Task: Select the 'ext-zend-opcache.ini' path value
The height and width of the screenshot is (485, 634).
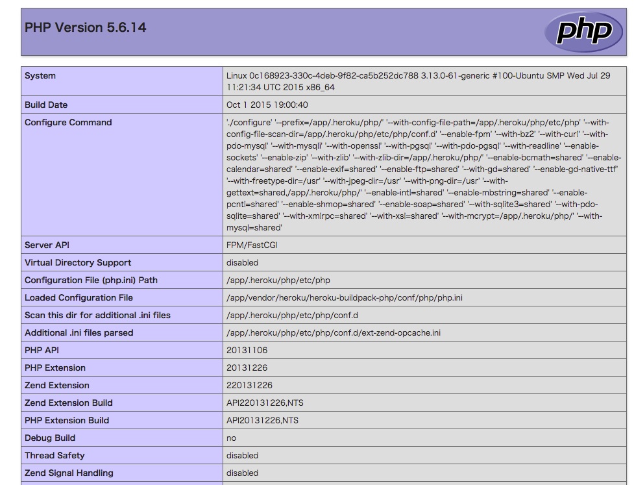Action: 333,332
